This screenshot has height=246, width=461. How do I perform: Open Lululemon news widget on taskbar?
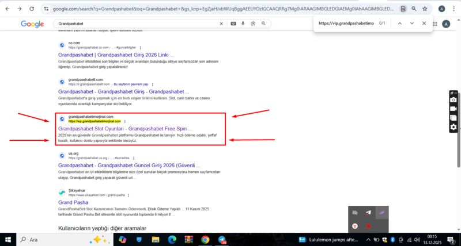pyautogui.click(x=330, y=240)
